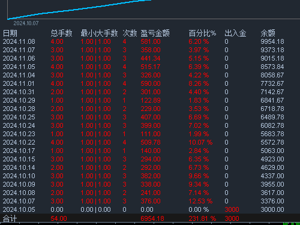The width and height of the screenshot is (300, 225).
Task: Select the 余额 column header
Action: (268, 33)
